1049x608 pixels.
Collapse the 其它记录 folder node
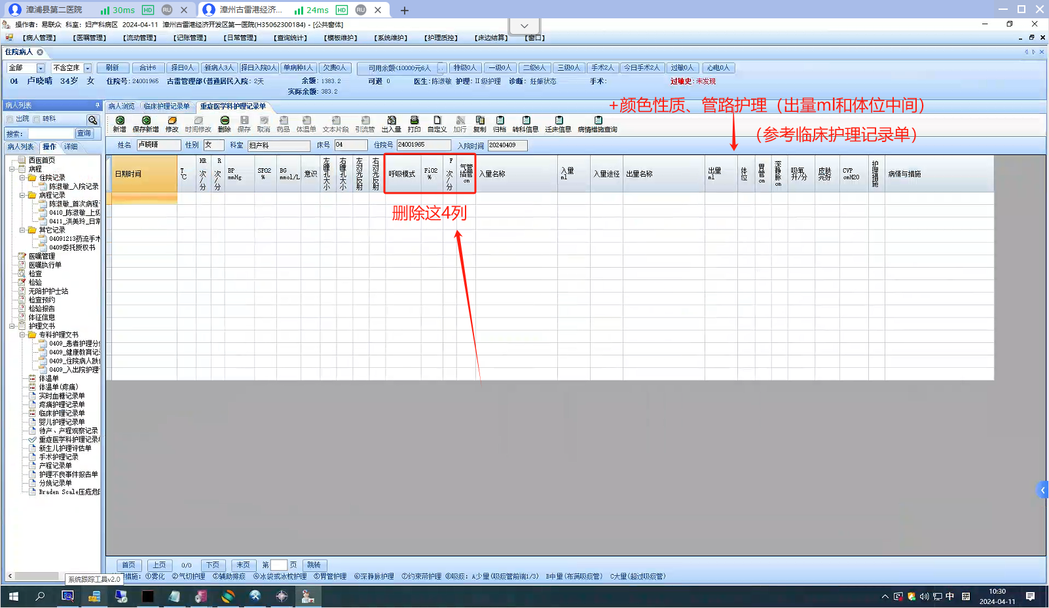[x=22, y=230]
